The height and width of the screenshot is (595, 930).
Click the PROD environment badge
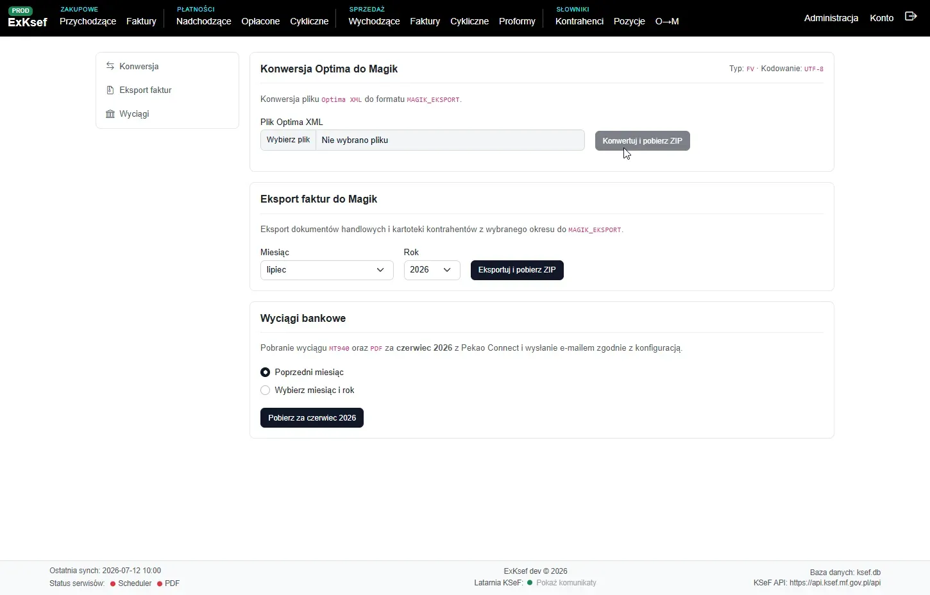(21, 11)
